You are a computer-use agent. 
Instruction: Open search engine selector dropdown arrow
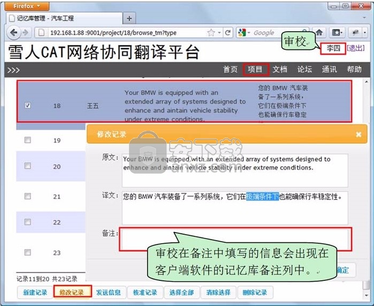pos(249,33)
